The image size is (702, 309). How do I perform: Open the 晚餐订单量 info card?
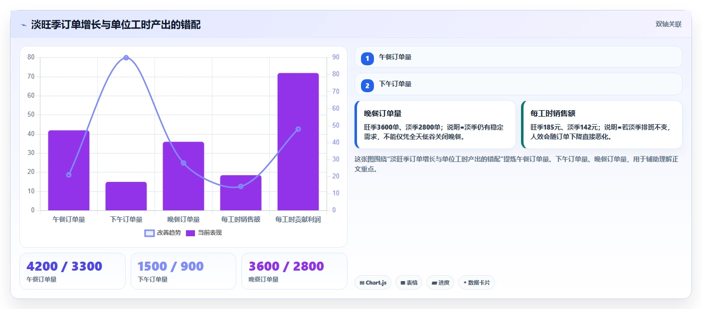coord(435,125)
